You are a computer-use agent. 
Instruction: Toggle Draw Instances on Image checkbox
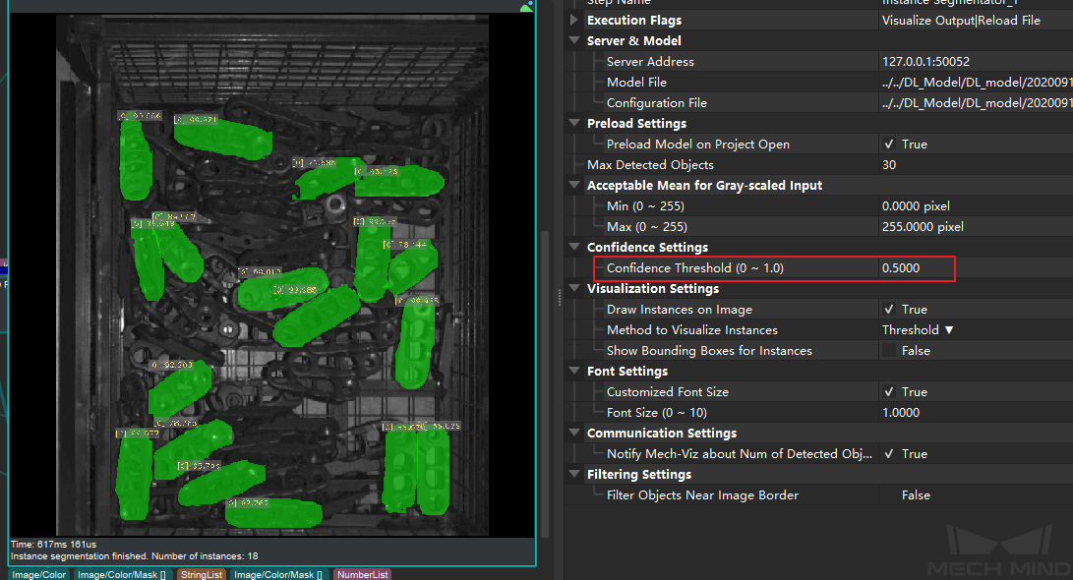tap(889, 310)
